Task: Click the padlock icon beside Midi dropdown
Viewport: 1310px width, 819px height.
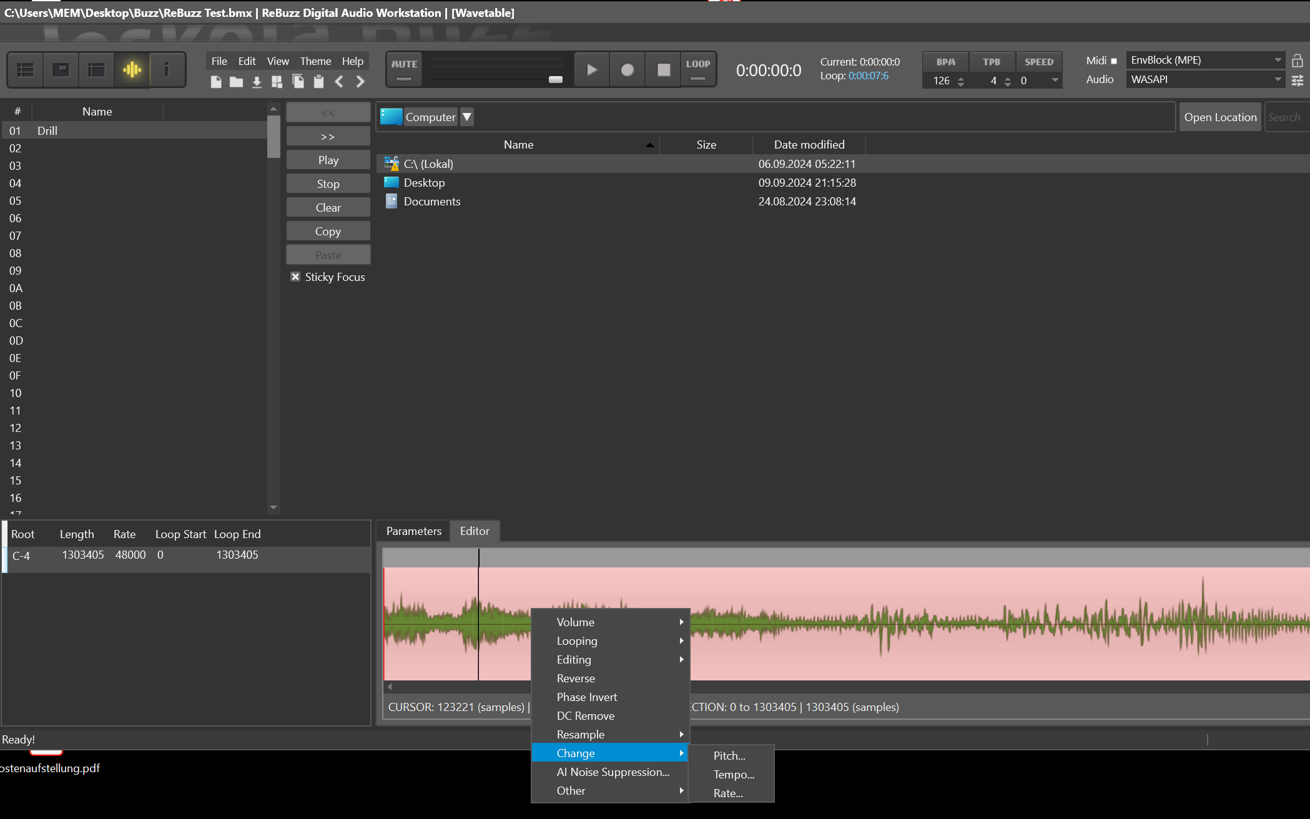Action: pyautogui.click(x=1298, y=61)
